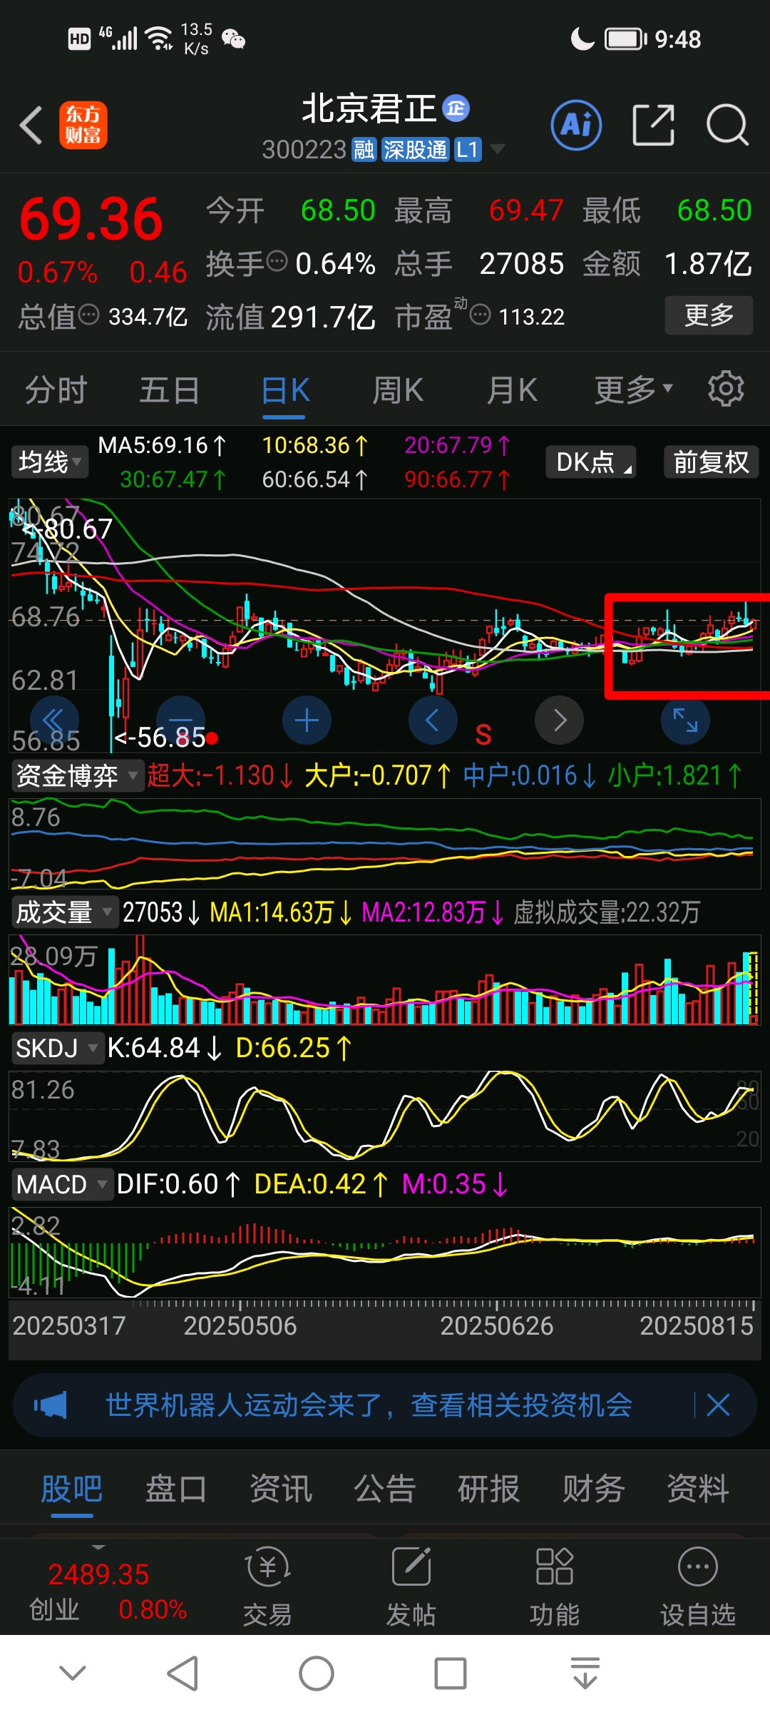Tap the 市盈 info icon
Image resolution: width=770 pixels, height=1712 pixels.
(481, 314)
